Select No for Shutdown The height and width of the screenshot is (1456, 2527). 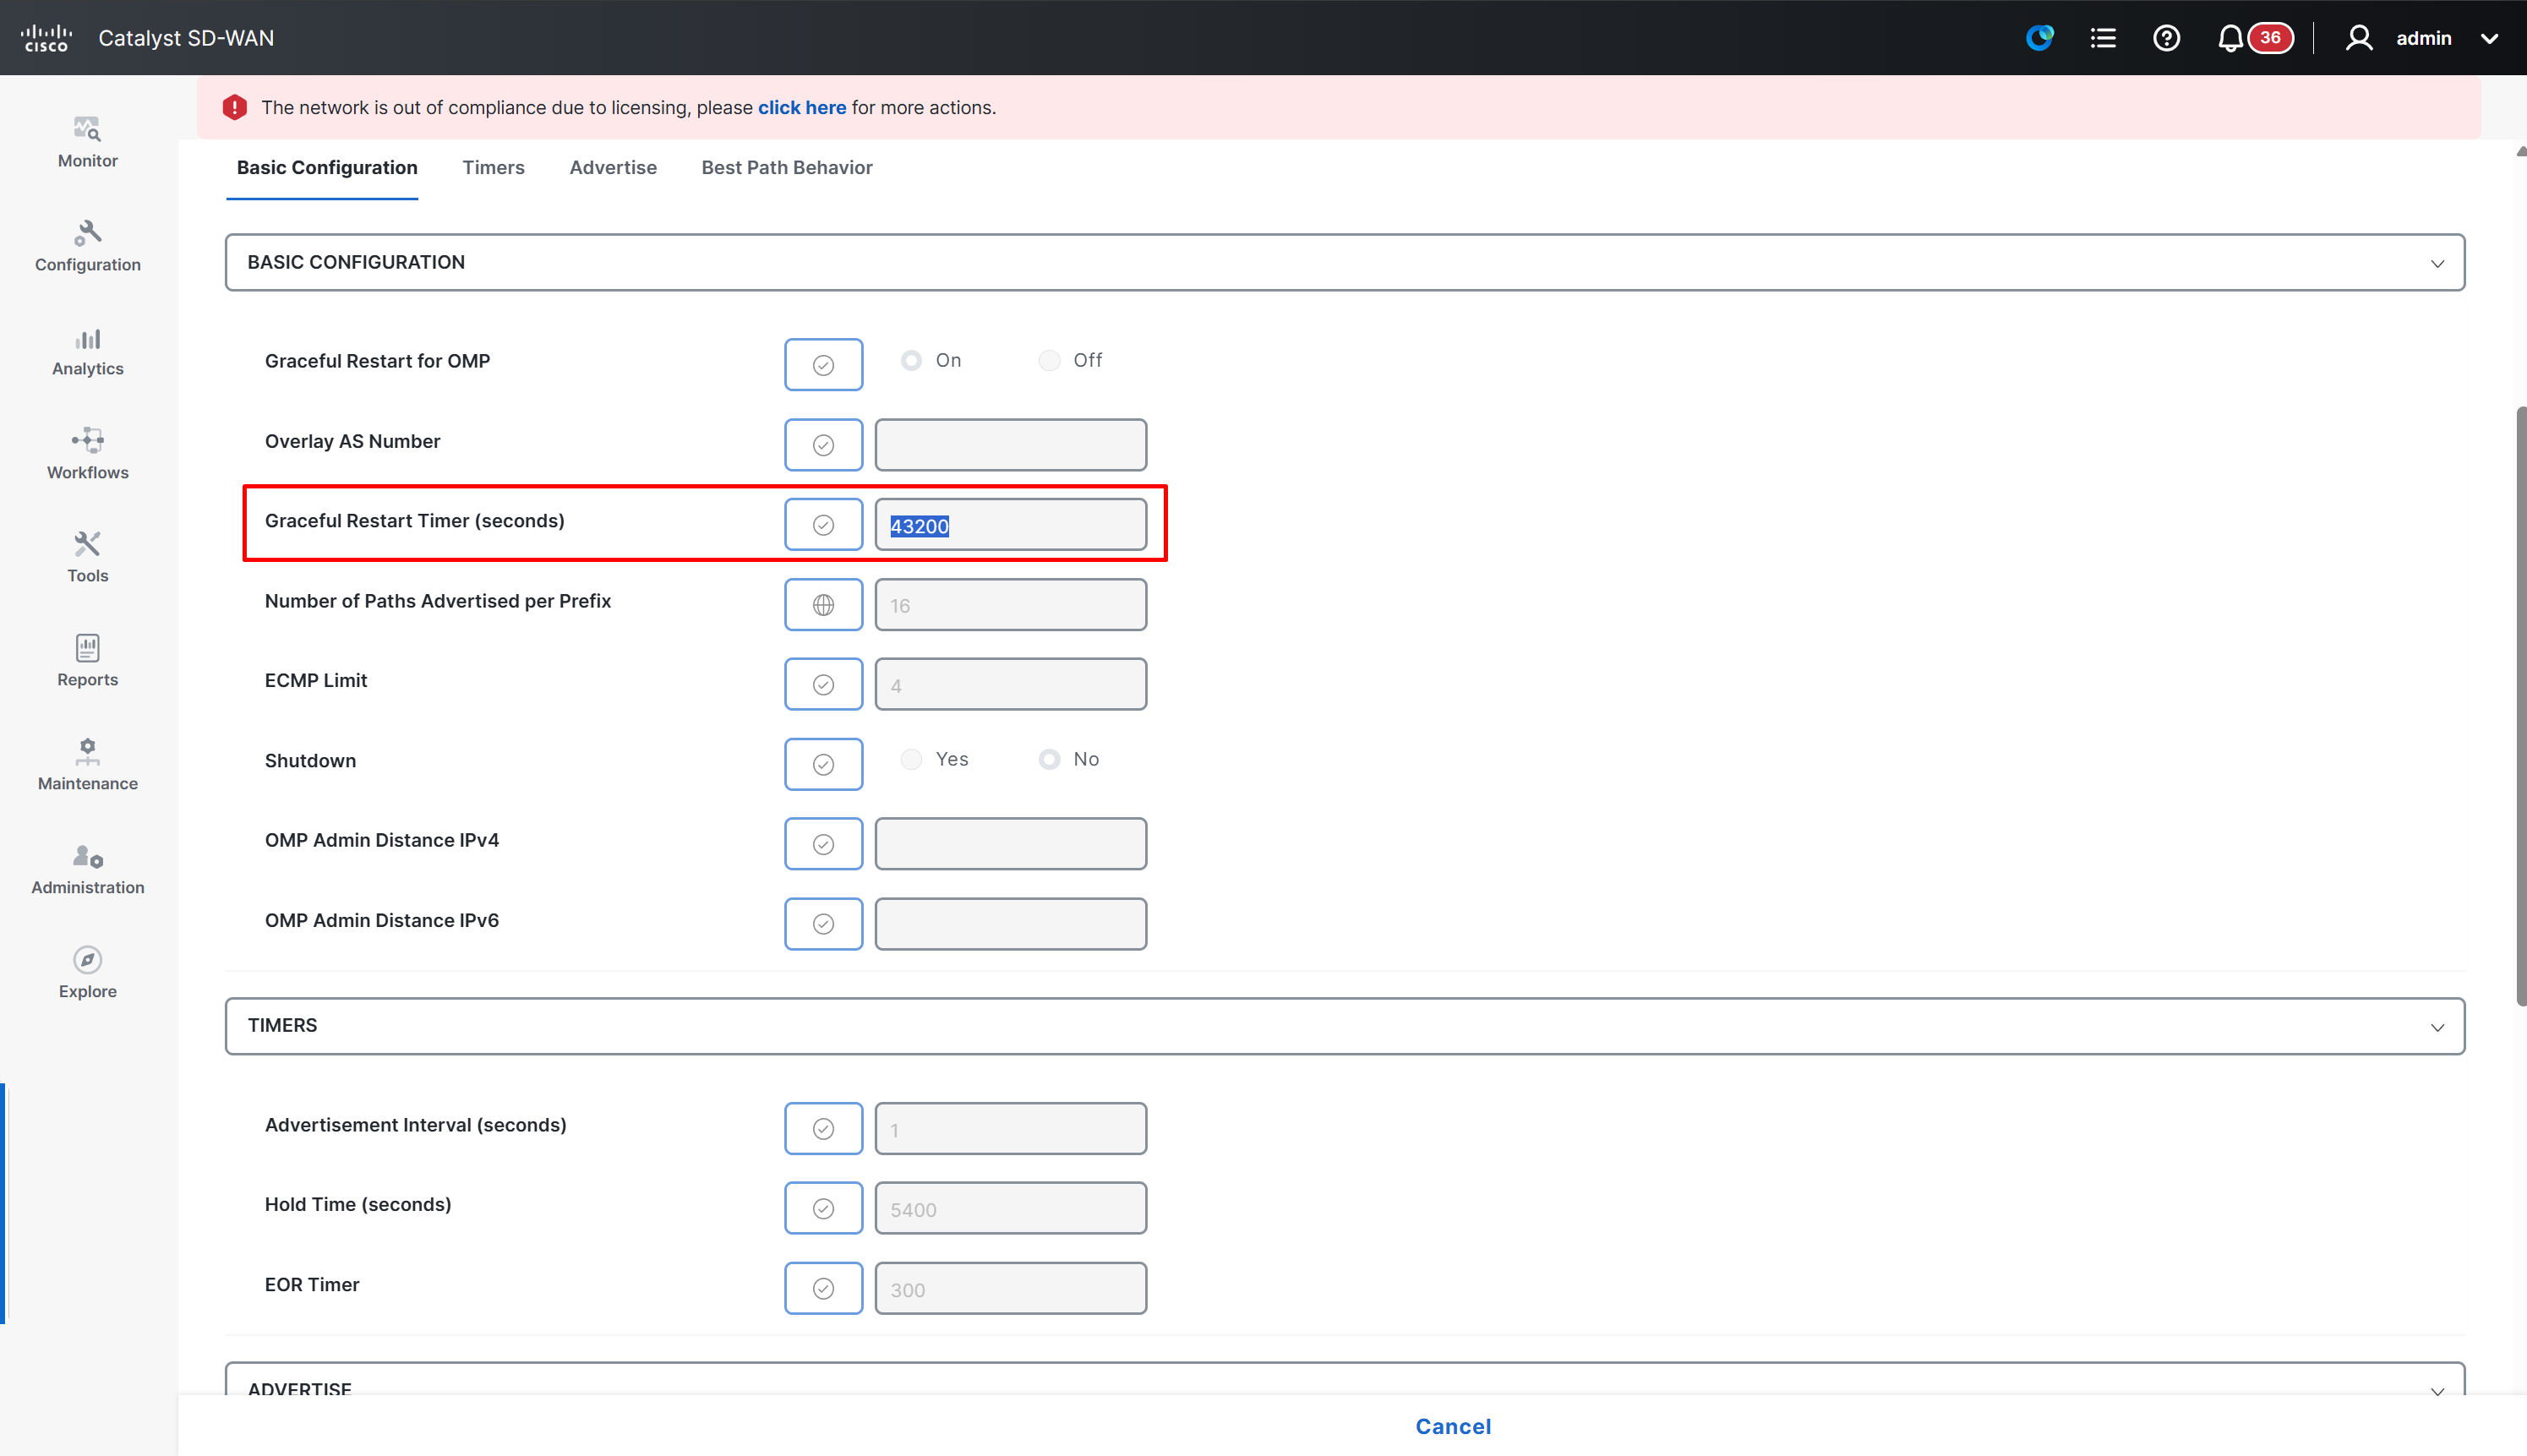[1049, 759]
